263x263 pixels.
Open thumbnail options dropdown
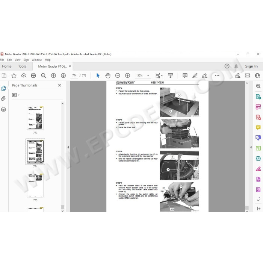(16, 95)
